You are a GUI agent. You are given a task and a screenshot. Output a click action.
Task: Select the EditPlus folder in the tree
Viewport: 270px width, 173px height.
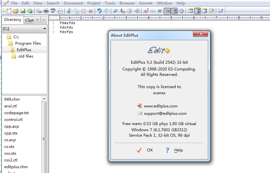click(x=24, y=50)
